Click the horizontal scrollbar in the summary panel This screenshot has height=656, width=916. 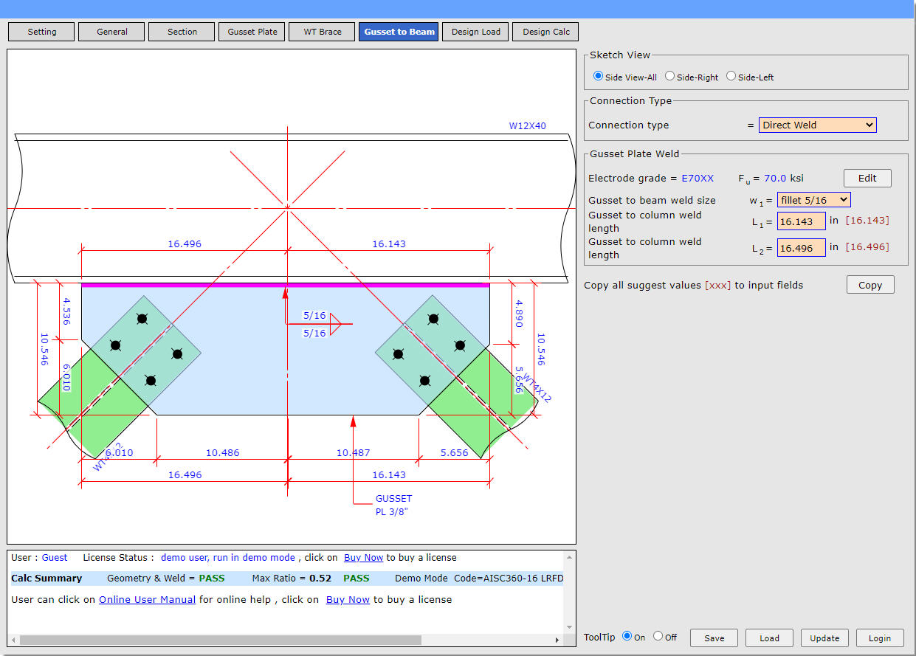[220, 640]
